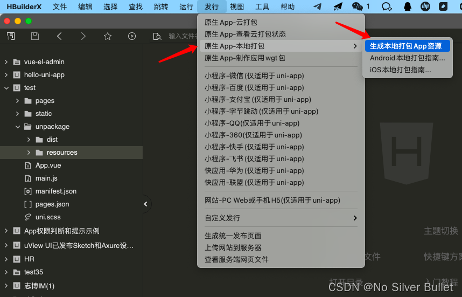
Task: Choose 小程序-支付宝 publish option
Action: tap(281, 99)
